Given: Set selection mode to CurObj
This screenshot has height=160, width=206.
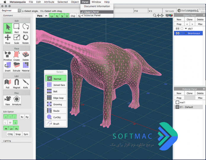Looking at the screenshot, I should click(x=56, y=117).
